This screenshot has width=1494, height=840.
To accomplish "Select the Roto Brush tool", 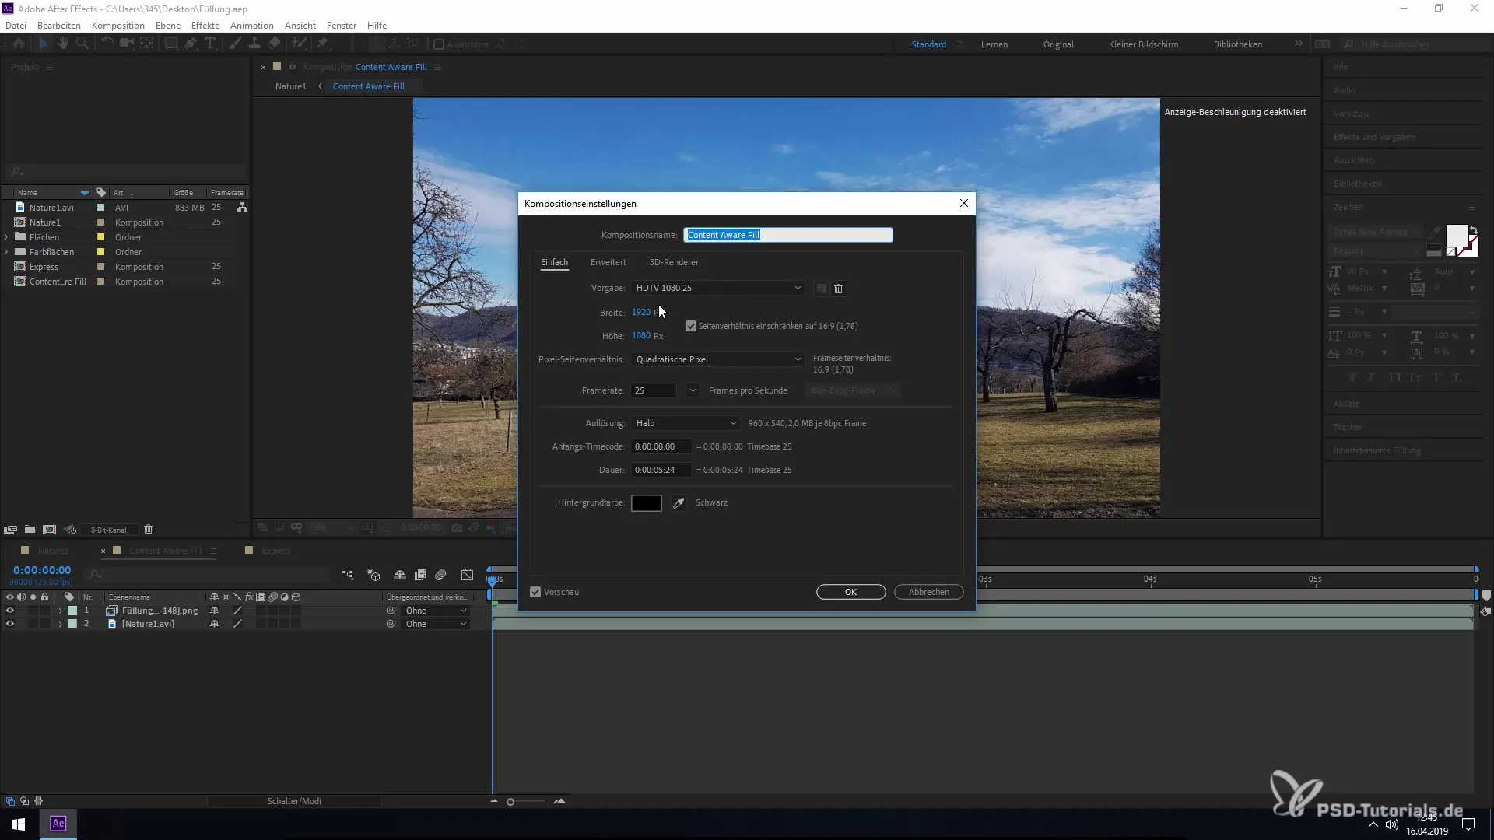I will click(x=300, y=44).
